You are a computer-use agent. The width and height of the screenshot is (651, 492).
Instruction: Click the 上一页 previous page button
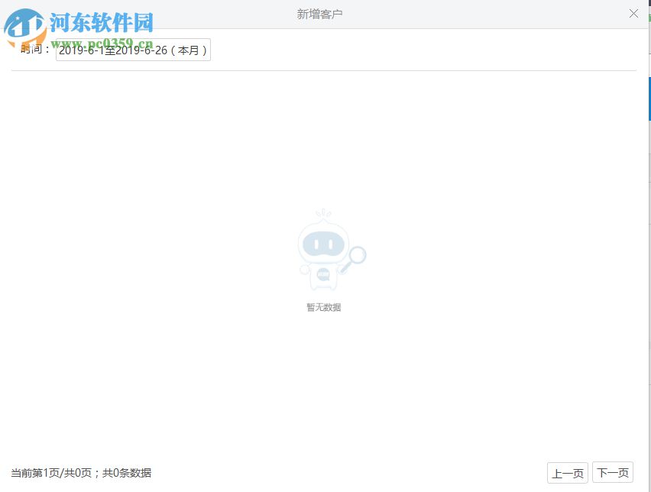(567, 472)
